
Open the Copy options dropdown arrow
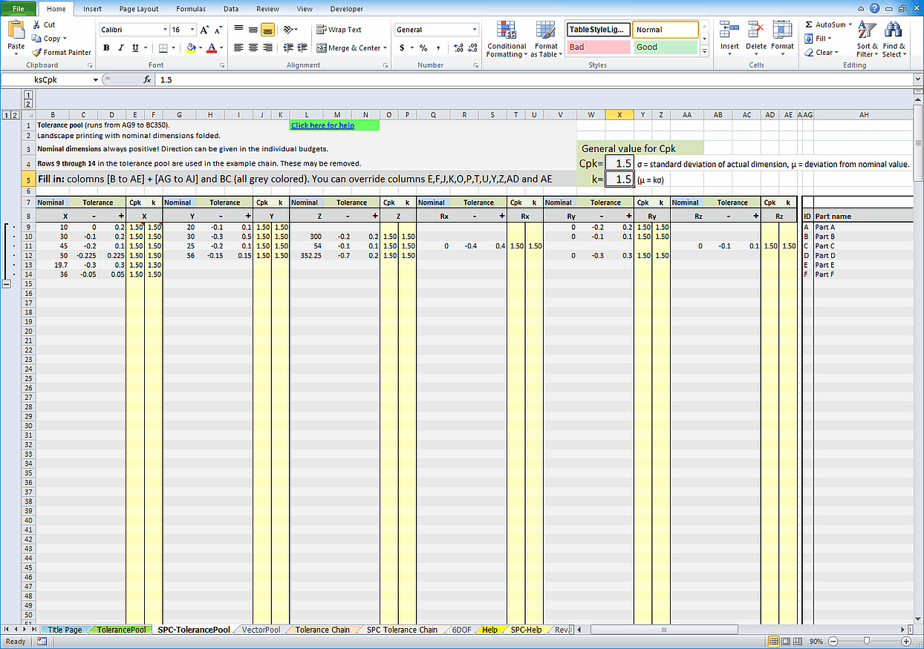click(x=65, y=39)
